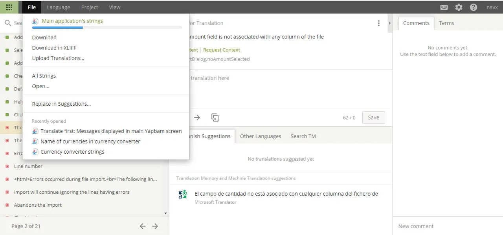Click Main application's strings file entry
The height and width of the screenshot is (235, 503).
(x=72, y=21)
